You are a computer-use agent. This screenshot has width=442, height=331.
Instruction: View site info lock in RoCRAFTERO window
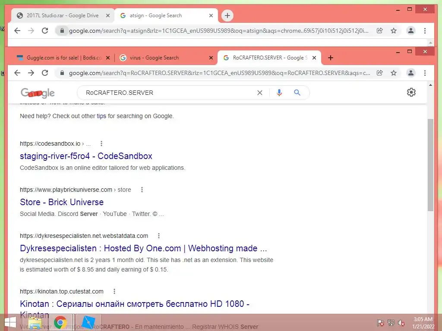click(62, 73)
